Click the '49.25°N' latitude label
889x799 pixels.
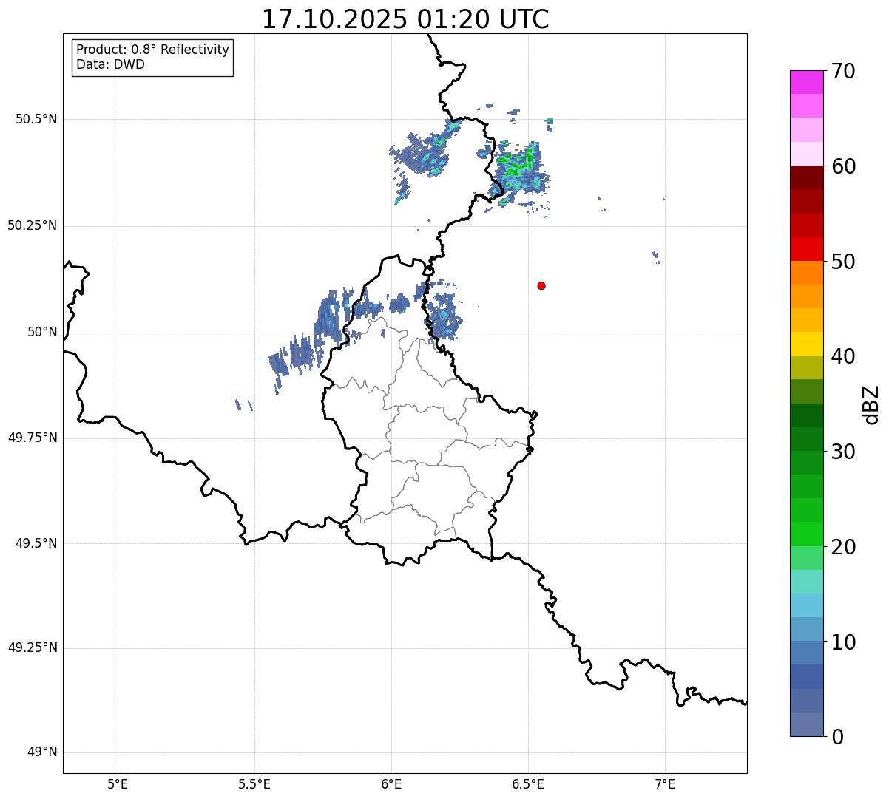click(33, 648)
